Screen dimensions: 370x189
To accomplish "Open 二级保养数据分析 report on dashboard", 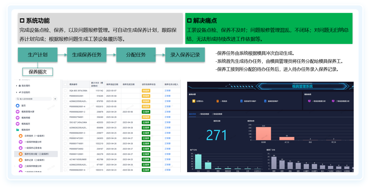I will 341,101.
